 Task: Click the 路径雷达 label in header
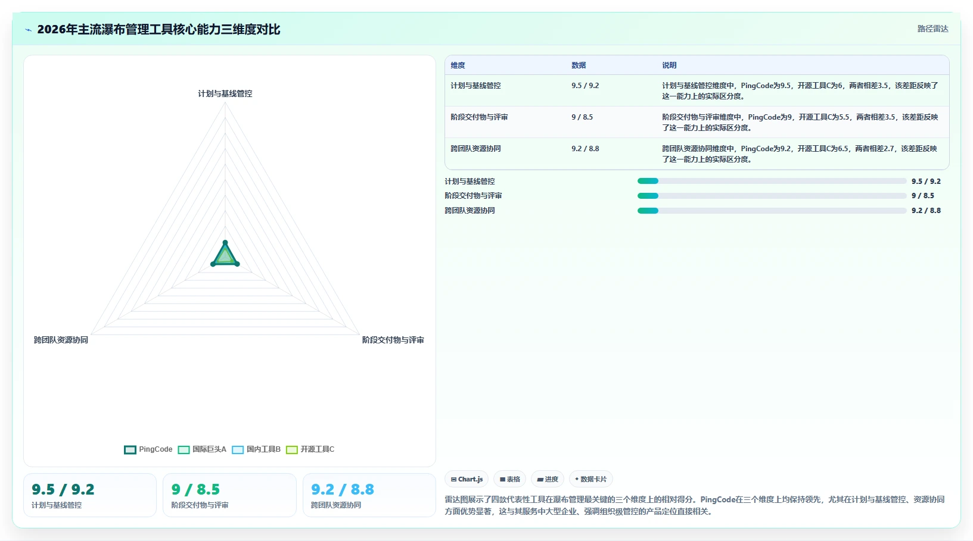pyautogui.click(x=932, y=29)
